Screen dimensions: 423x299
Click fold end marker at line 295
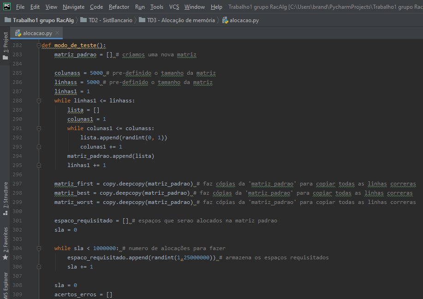pyautogui.click(x=39, y=165)
